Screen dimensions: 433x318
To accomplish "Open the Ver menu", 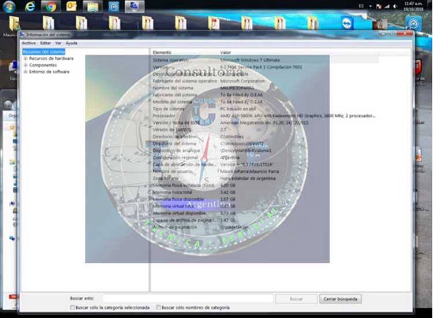I will point(58,43).
